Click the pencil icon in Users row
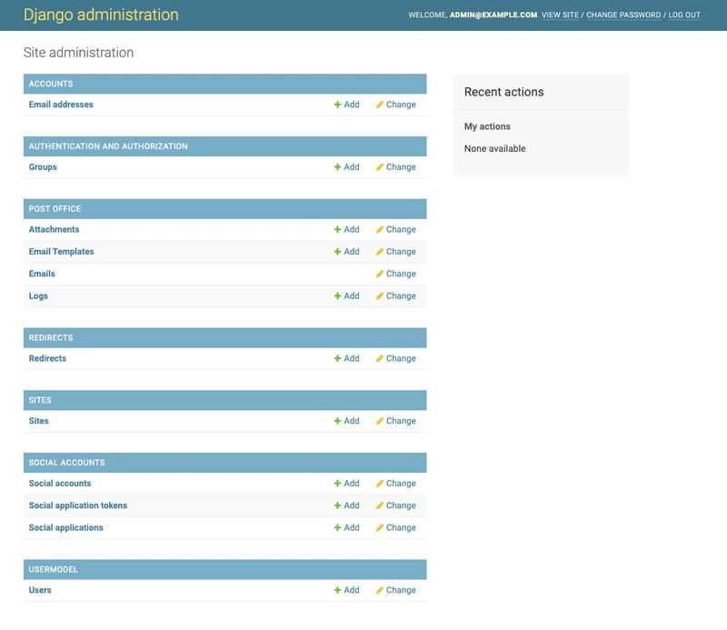This screenshot has width=727, height=630. [x=380, y=590]
